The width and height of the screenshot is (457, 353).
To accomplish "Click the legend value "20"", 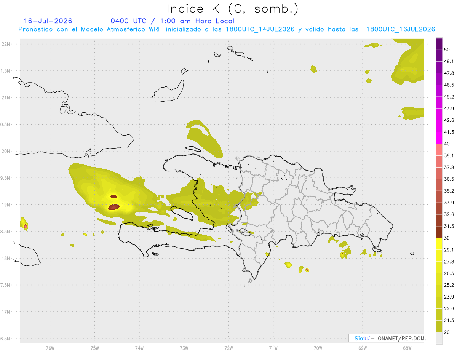I will [448, 332].
